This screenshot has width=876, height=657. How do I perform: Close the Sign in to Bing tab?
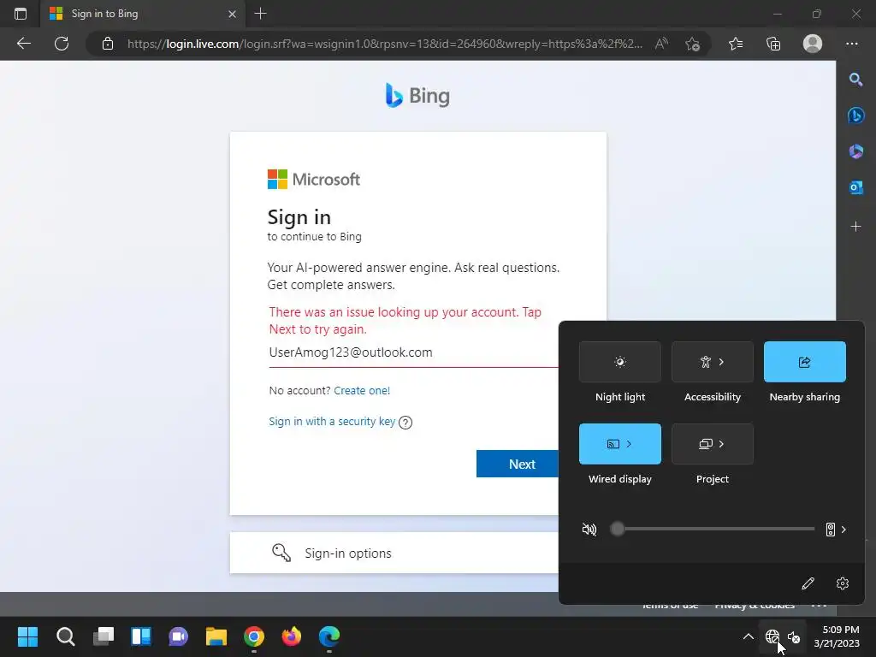tap(233, 14)
